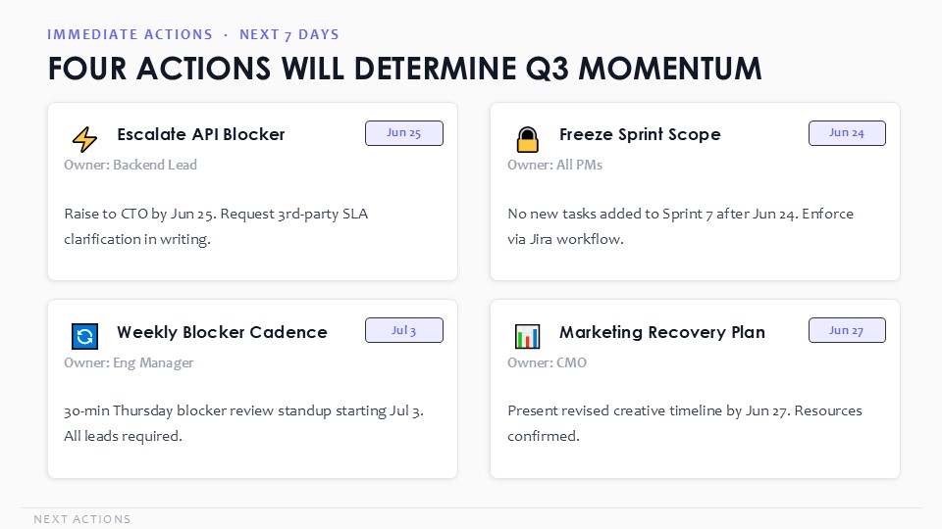Select the Jun 25 date badge

404,133
